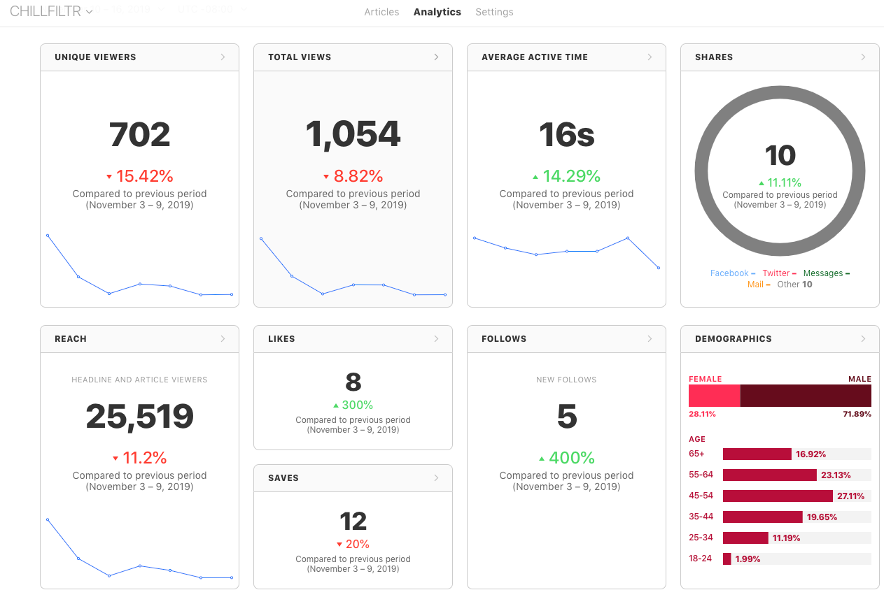Click HEADLINE AND ARTICLE VIEWERS label
The height and width of the screenshot is (597, 884).
point(139,380)
